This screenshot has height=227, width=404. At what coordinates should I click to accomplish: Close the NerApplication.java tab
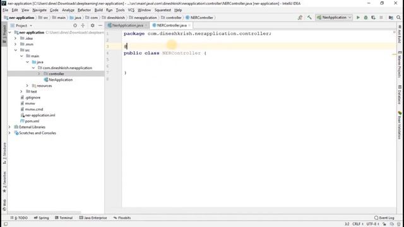click(x=146, y=25)
